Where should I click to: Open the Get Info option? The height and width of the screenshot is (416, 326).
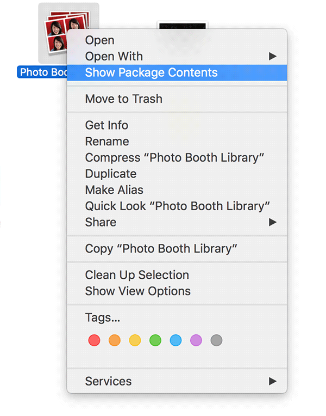[x=106, y=125]
